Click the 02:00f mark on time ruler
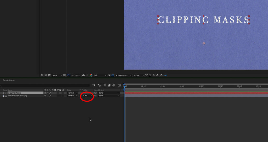This screenshot has height=142, width=268. click(x=201, y=86)
